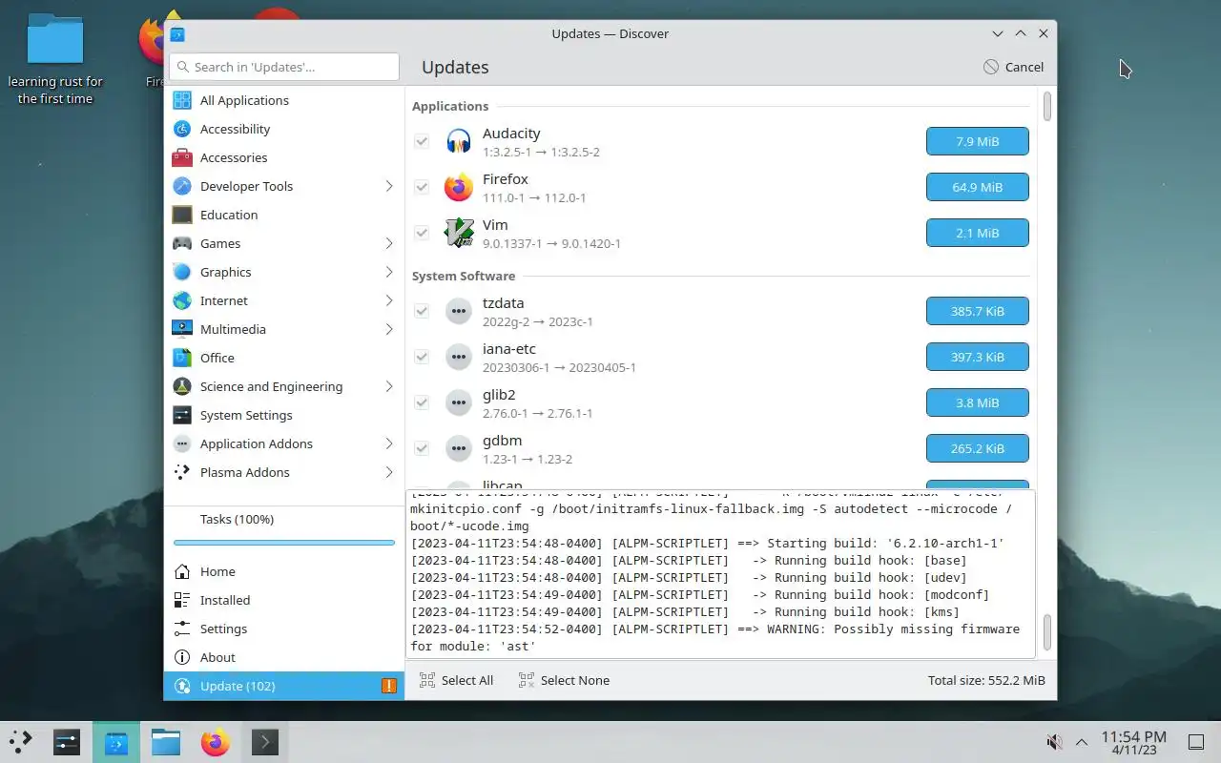The height and width of the screenshot is (763, 1221).
Task: Expand the Graphics category arrow
Action: [x=389, y=272]
